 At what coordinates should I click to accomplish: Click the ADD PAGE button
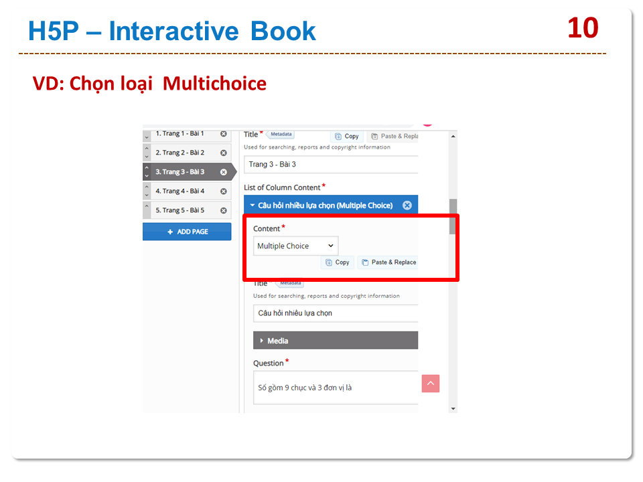[x=187, y=232]
